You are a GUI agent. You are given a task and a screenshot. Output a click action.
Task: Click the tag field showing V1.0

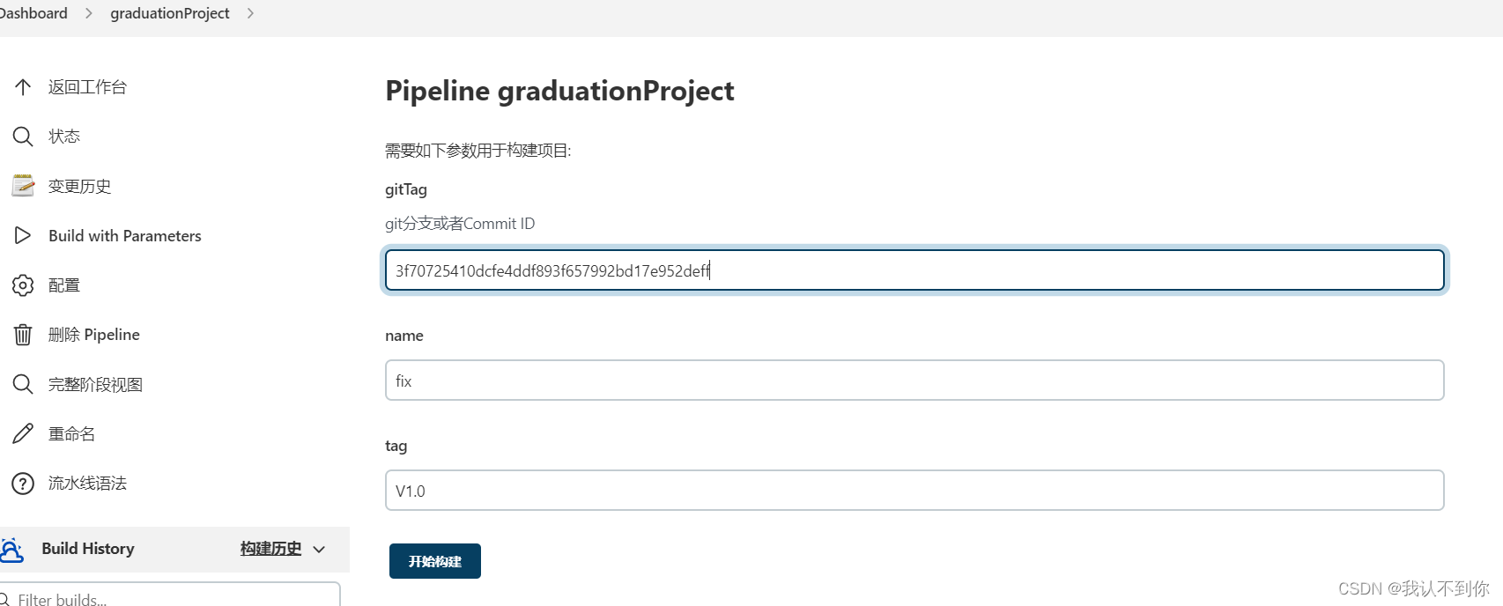914,491
